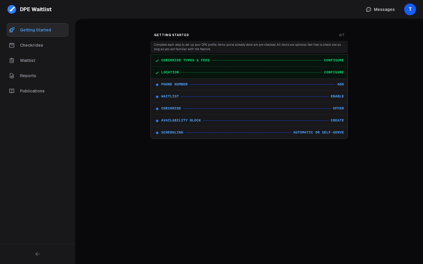
Task: Click Configure for Checkride Types & Fees
Action: pyautogui.click(x=334, y=60)
